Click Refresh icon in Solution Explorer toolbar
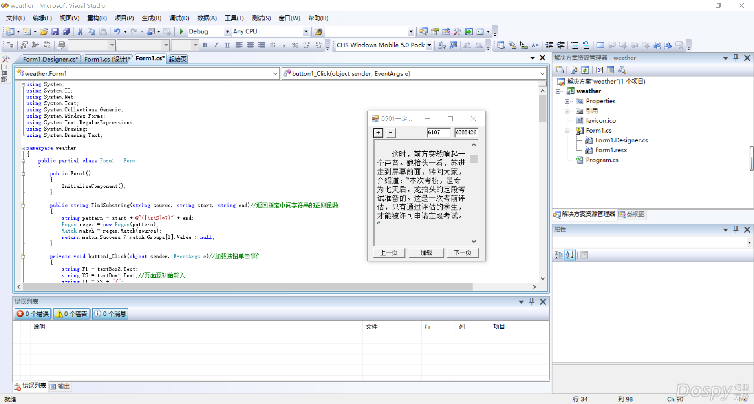This screenshot has width=754, height=404. 585,70
